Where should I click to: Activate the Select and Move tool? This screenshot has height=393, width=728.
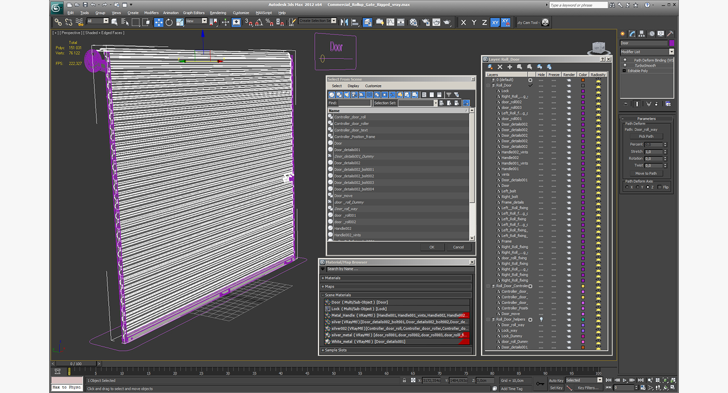(x=158, y=22)
